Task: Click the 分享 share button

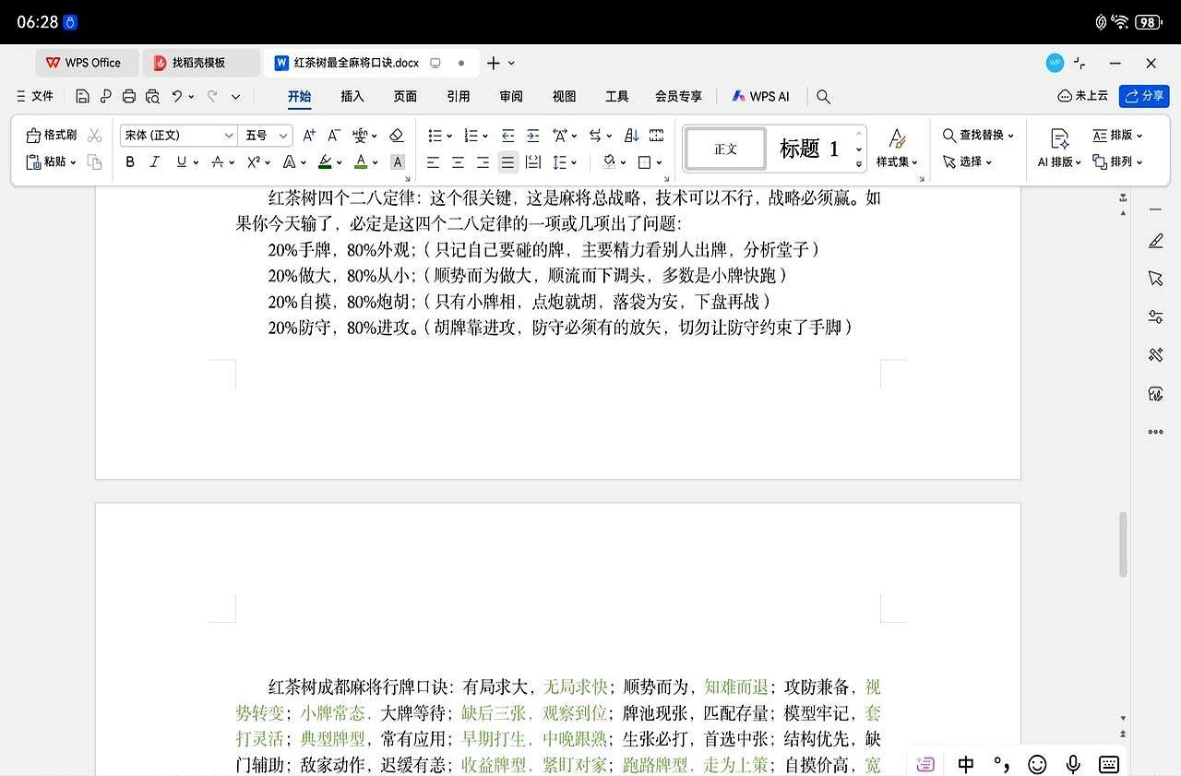Action: pyautogui.click(x=1143, y=96)
